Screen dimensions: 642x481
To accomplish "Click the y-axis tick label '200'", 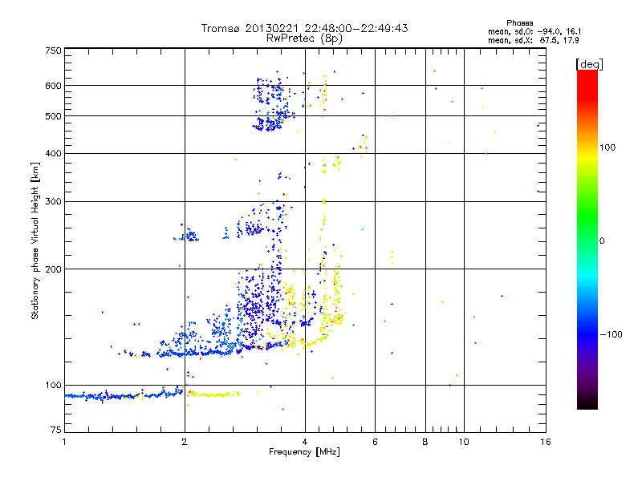I will [53, 269].
